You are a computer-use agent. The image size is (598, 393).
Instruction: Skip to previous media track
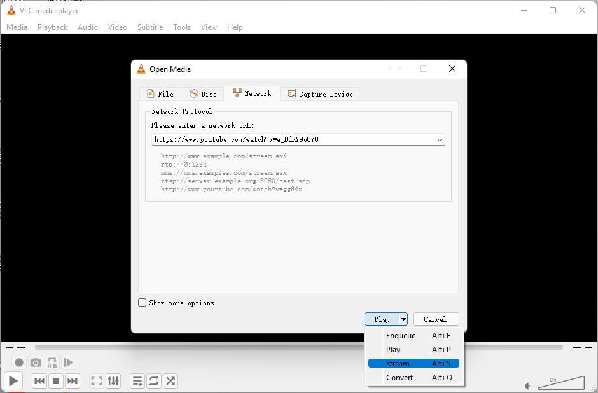39,381
